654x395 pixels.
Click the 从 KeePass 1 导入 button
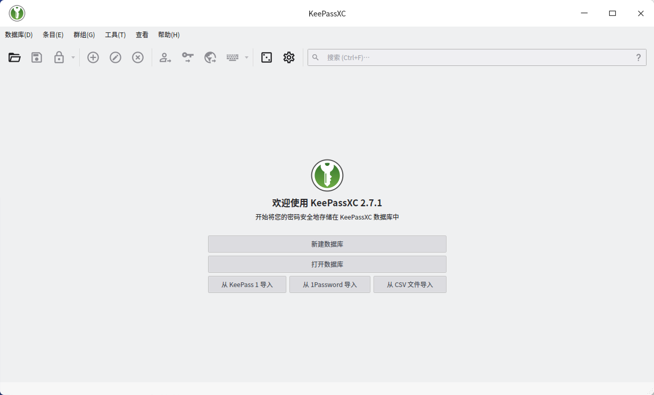click(247, 284)
